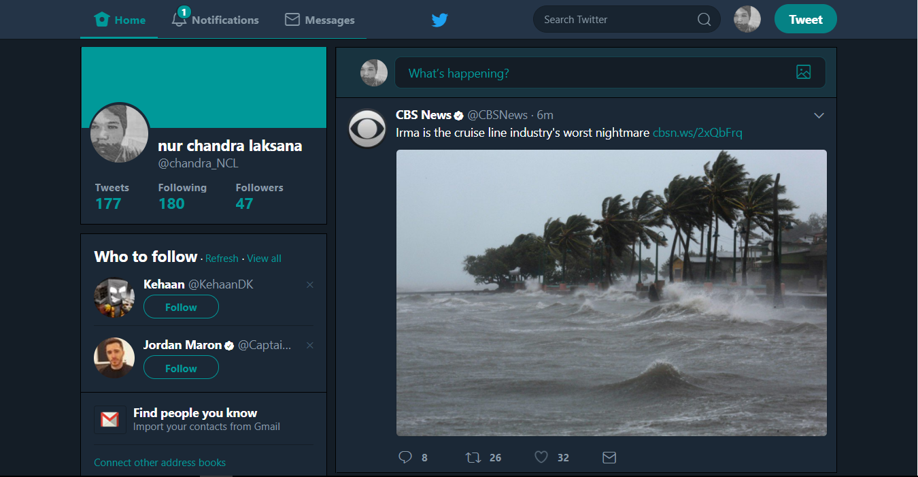Click the Twitter bird logo
This screenshot has width=918, height=477.
click(439, 20)
